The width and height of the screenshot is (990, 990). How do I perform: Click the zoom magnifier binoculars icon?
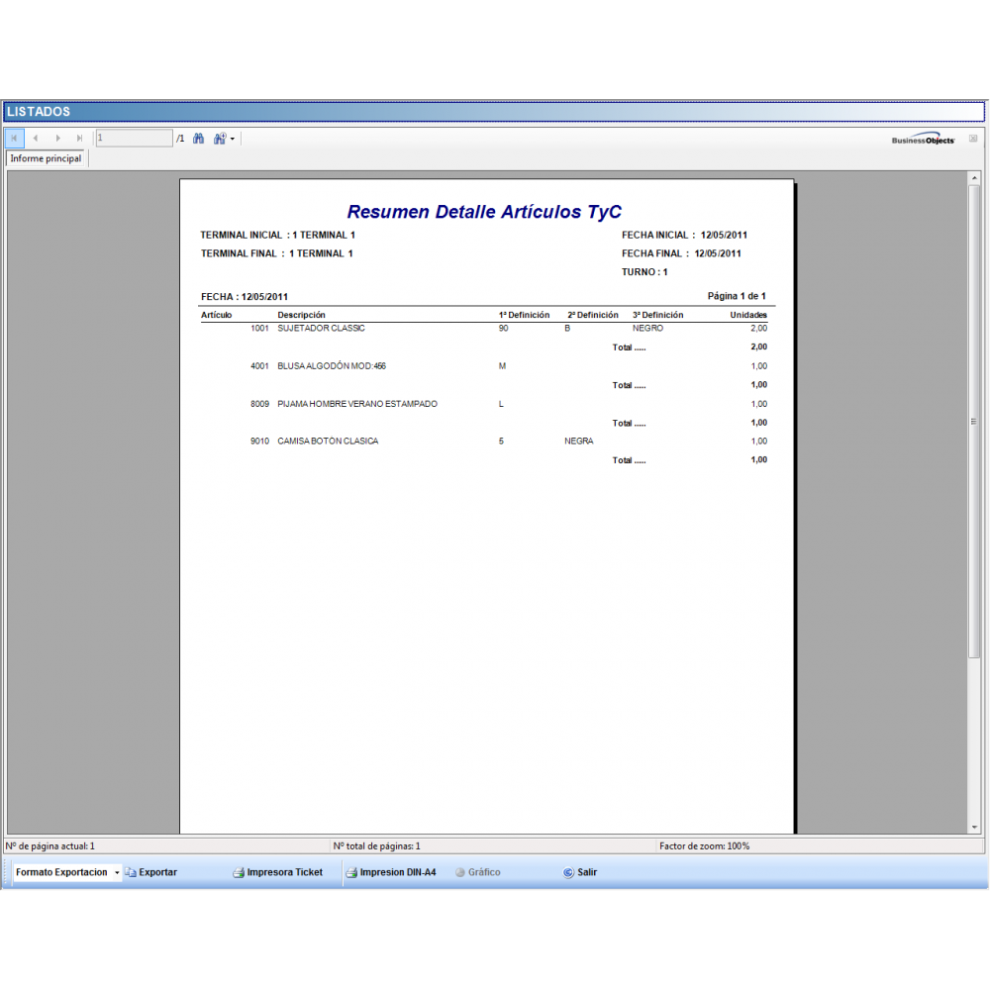click(x=219, y=139)
